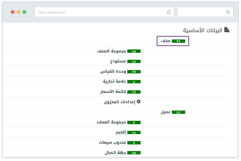The width and height of the screenshot is (241, 161).
Task: Open the عميل customer link
Action: pyautogui.click(x=166, y=112)
